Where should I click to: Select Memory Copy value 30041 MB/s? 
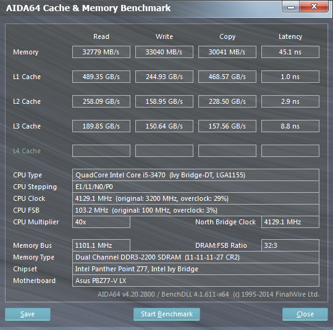227,52
